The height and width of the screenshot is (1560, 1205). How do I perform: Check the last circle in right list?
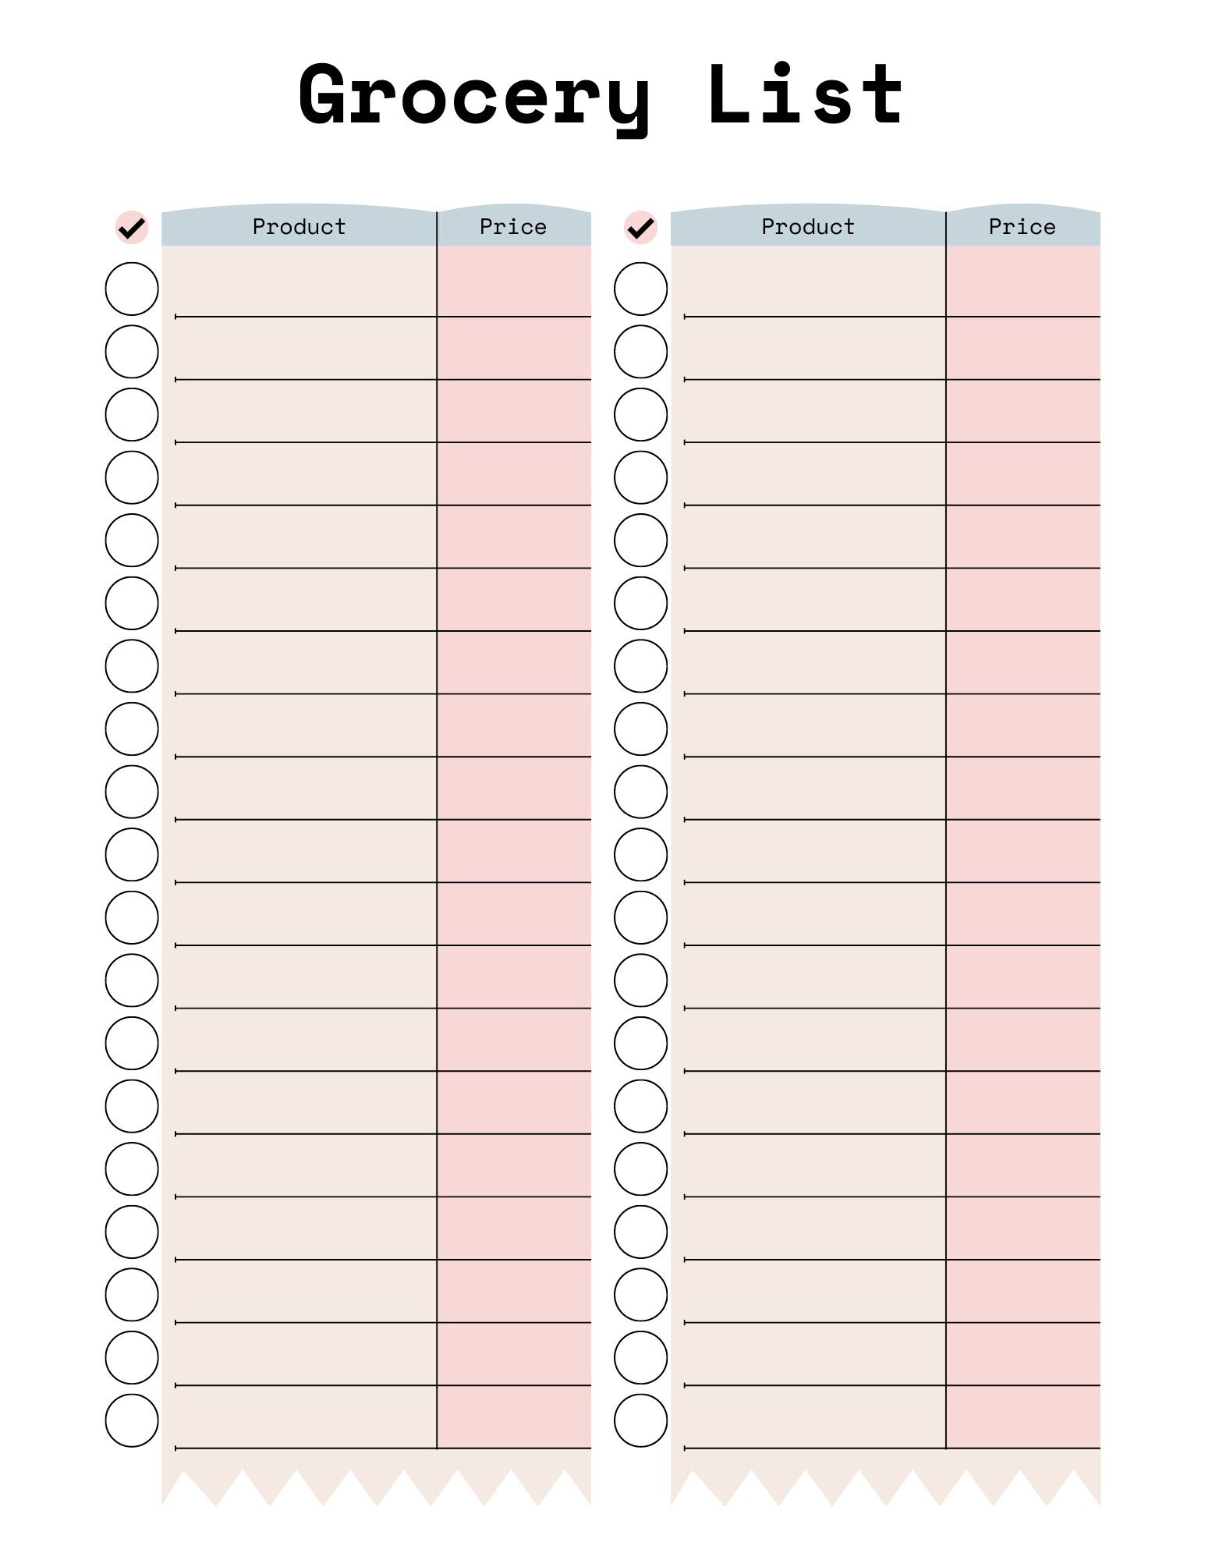[641, 1420]
